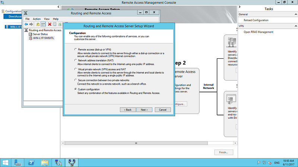Collapse the left navigation pane arrow
This screenshot has height=167, width=298.
point(58,7)
